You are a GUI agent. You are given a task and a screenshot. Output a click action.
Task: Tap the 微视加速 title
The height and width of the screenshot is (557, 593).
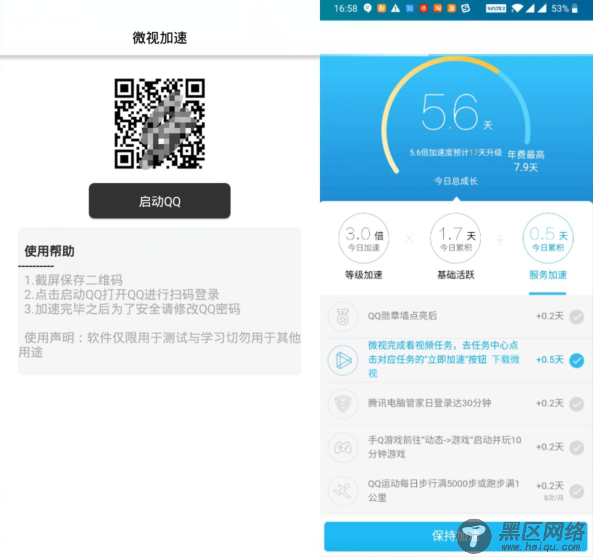160,38
